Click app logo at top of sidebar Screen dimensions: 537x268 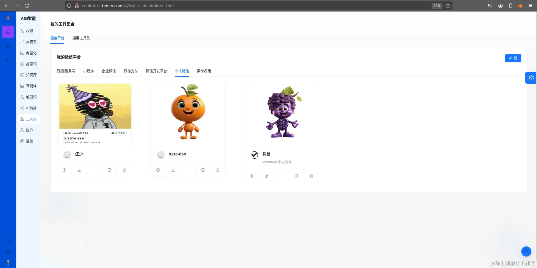(8, 17)
